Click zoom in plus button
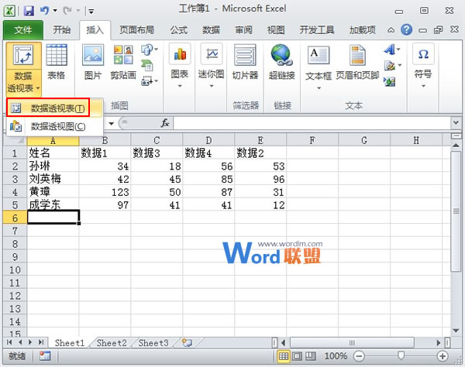 click(x=443, y=356)
